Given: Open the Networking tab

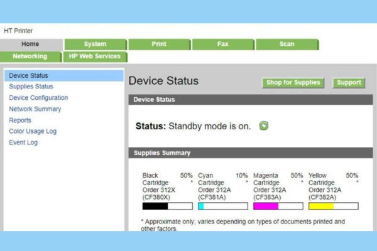Looking at the screenshot, I should [31, 56].
